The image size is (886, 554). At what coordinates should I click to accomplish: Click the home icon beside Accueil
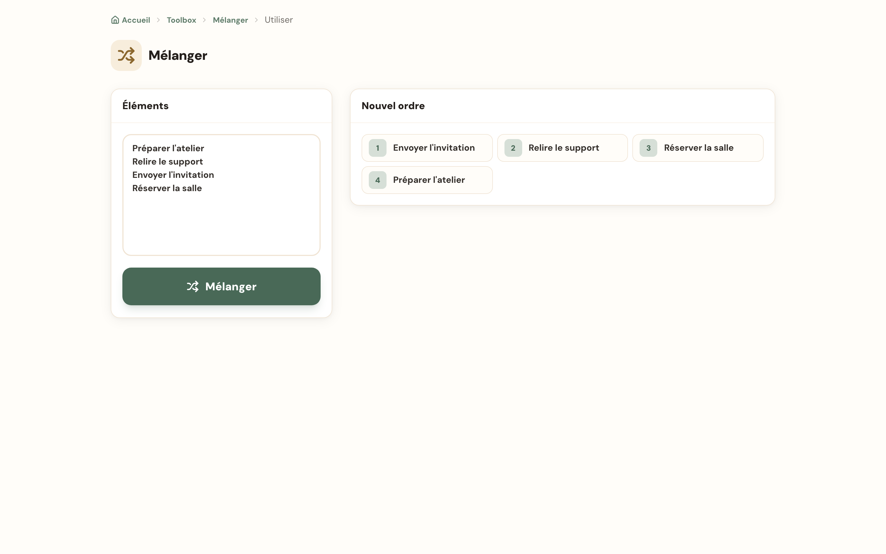coord(115,20)
